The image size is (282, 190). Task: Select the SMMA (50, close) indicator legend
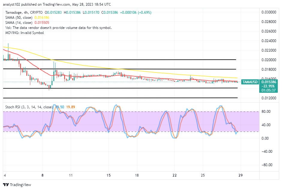19,18
